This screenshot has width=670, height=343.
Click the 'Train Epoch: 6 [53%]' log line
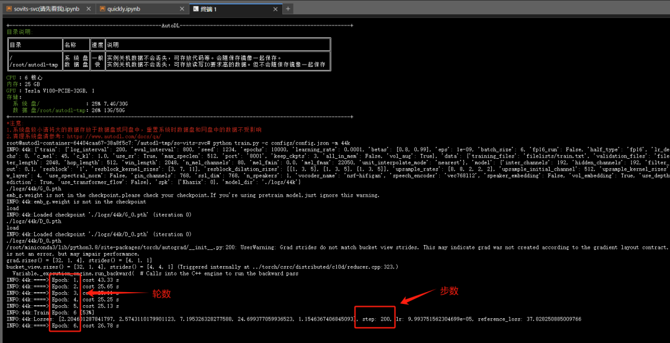pyautogui.click(x=51, y=313)
